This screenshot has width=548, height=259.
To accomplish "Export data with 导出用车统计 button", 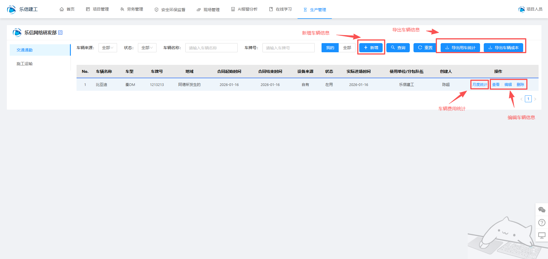I will [x=460, y=48].
